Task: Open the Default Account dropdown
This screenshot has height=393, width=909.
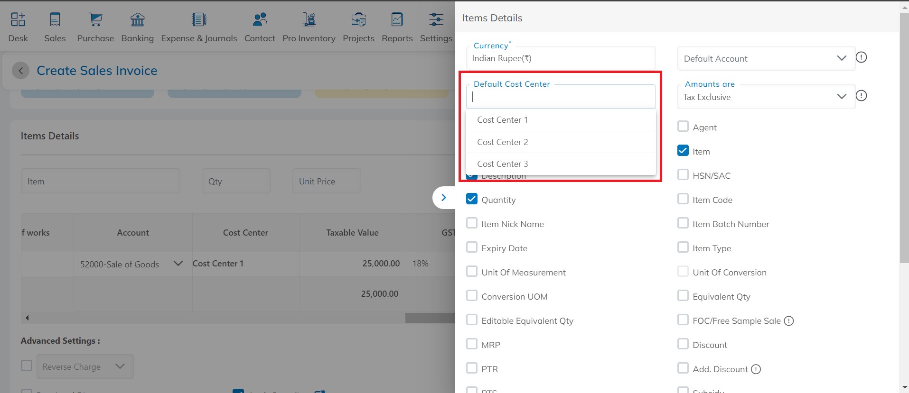Action: 766,58
